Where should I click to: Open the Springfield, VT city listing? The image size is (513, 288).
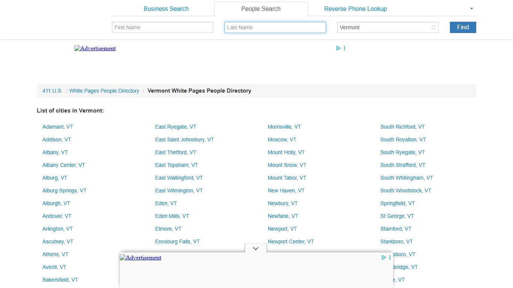click(x=397, y=203)
